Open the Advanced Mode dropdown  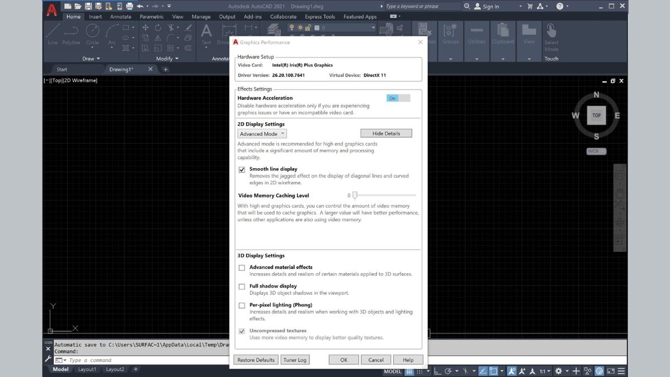click(x=262, y=133)
